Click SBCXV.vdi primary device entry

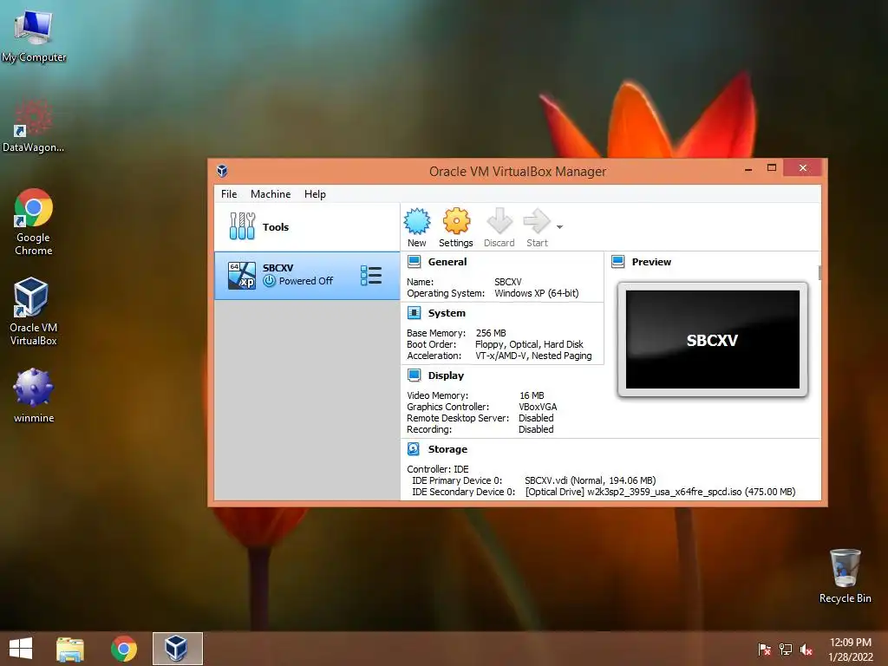point(590,480)
